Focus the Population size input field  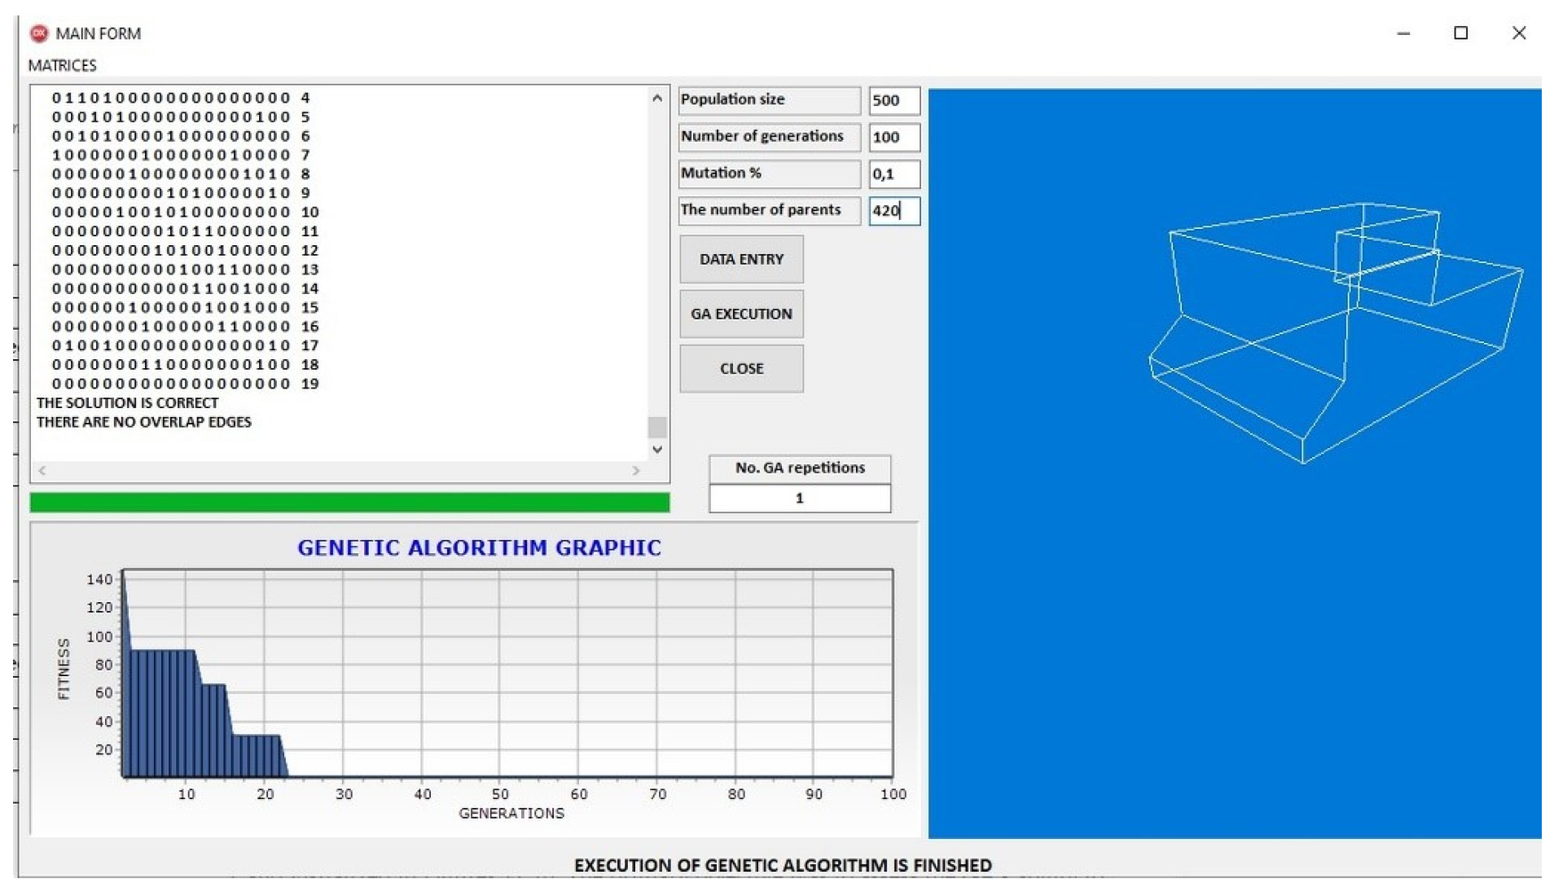(x=893, y=100)
